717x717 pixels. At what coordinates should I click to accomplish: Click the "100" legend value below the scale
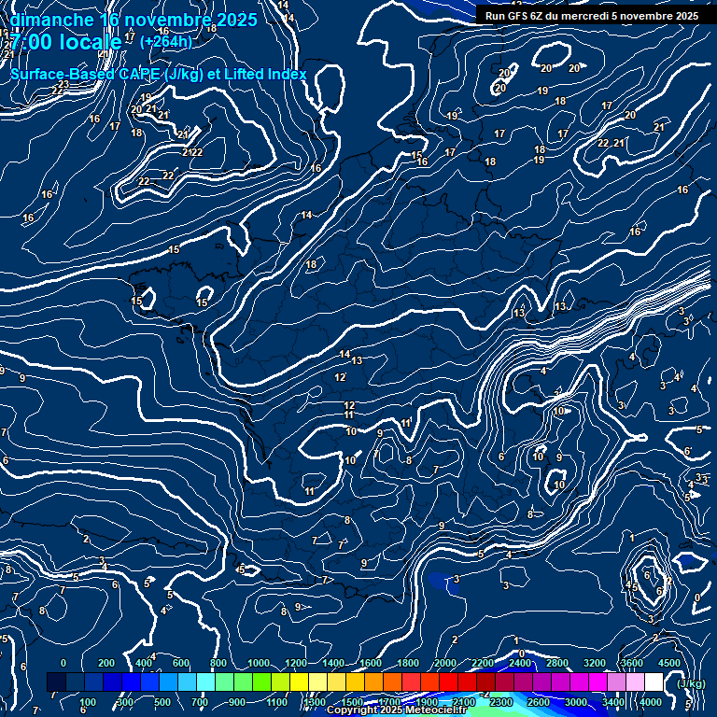pos(88,702)
